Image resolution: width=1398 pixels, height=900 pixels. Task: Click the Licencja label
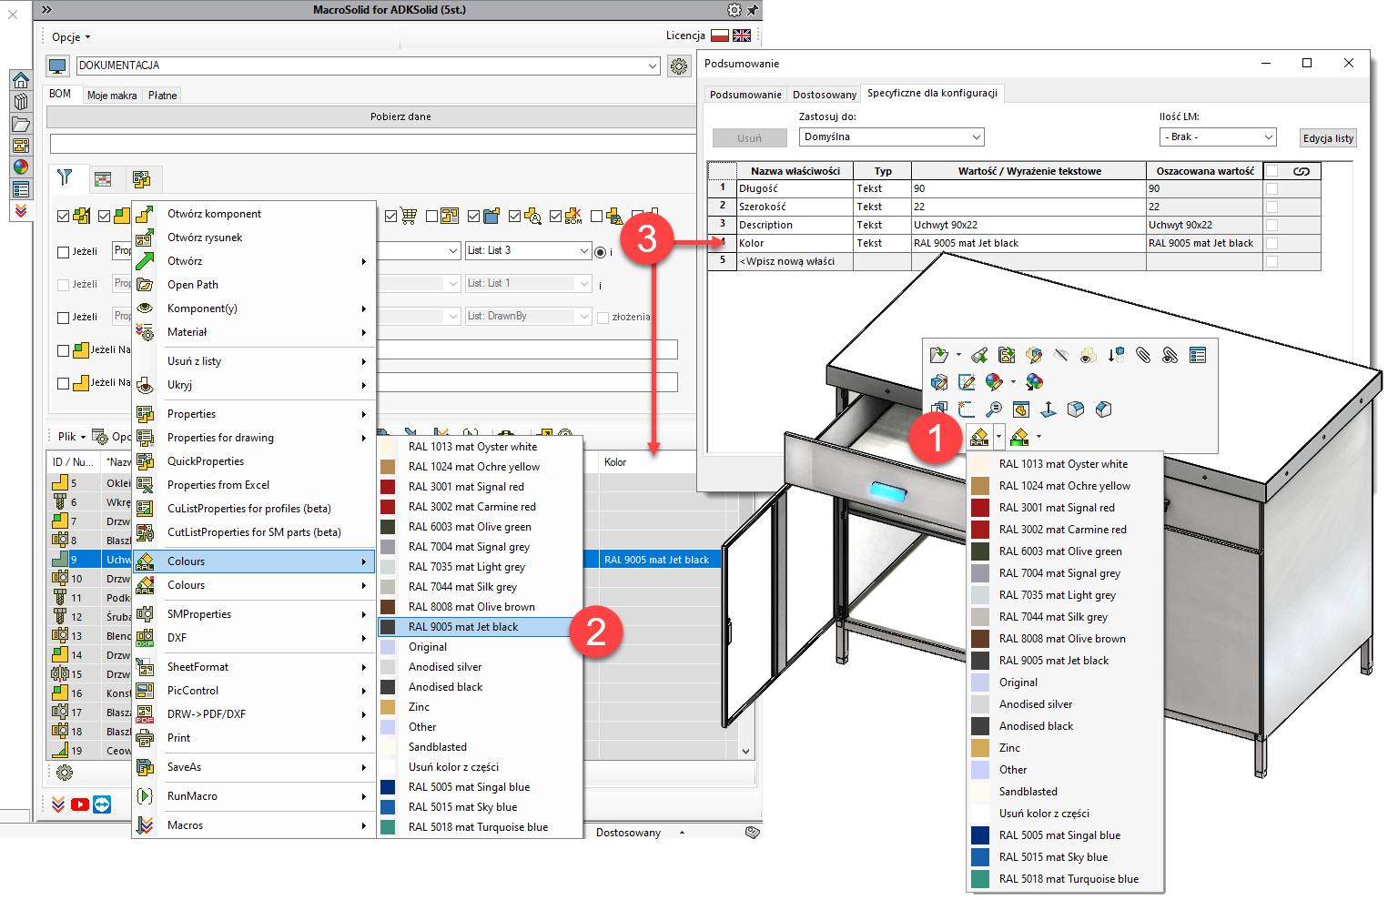click(685, 35)
